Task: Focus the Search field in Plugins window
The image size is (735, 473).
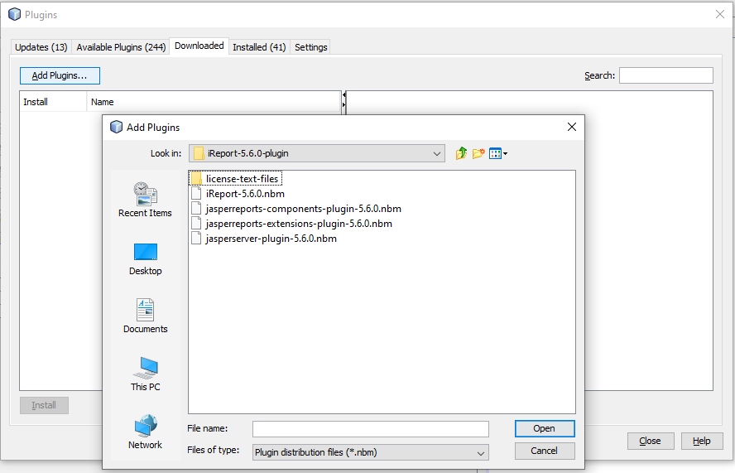Action: coord(666,75)
